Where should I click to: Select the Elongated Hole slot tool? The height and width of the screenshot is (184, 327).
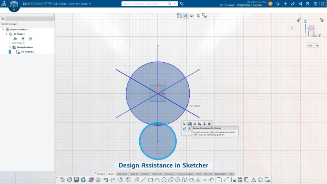point(191,180)
